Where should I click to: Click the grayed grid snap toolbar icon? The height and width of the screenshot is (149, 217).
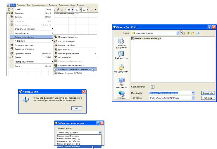click(x=92, y=10)
